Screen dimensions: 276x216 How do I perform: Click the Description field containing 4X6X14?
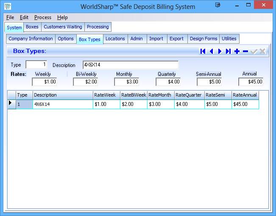(131, 65)
